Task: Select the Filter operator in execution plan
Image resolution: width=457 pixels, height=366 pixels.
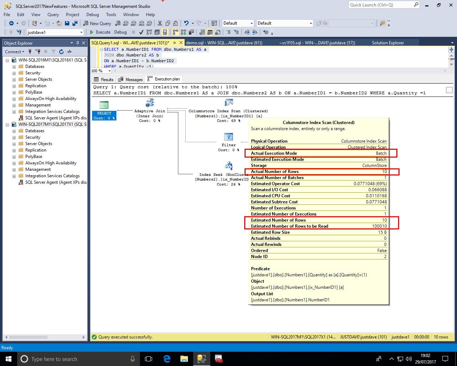Action: 228,137
